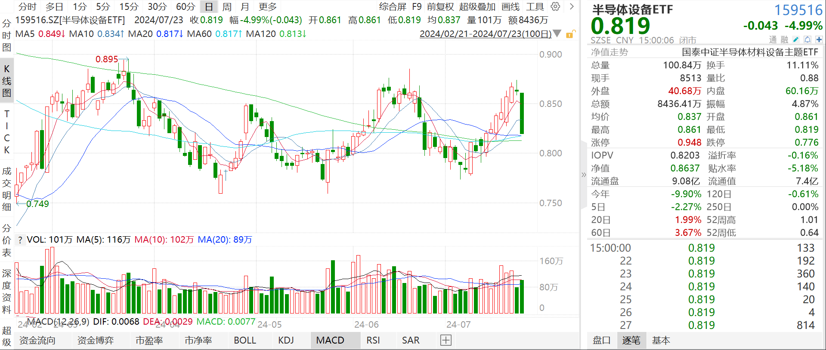Viewport: 826px width, 350px height.
Task: Click stock code 159516
Action: 798,10
